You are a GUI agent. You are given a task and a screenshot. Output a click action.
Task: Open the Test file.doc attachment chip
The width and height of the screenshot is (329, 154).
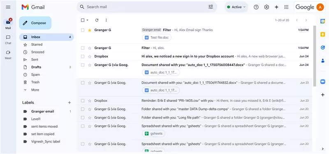[157, 38]
